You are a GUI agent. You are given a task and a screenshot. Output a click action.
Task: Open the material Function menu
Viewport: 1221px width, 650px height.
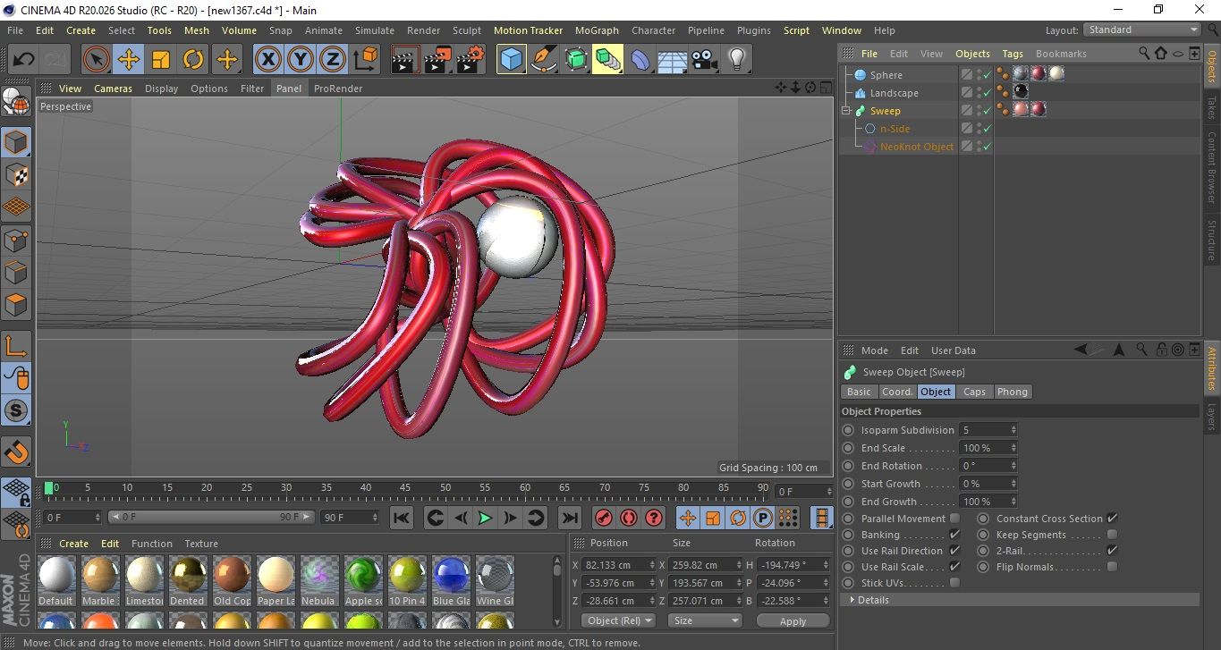point(152,544)
